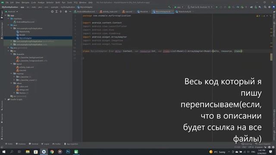Image resolution: width=276 pixels, height=155 pixels.
Task: Collapse the app module tree node
Action: 6,15
